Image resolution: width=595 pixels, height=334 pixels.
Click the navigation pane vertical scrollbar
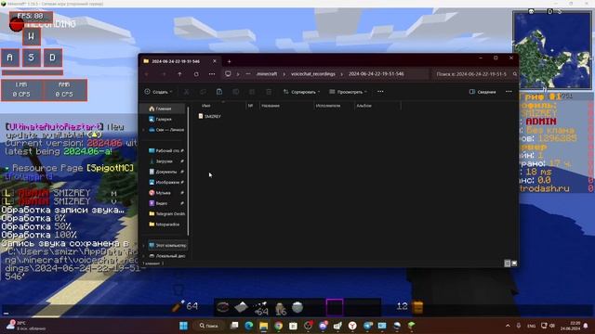click(188, 171)
